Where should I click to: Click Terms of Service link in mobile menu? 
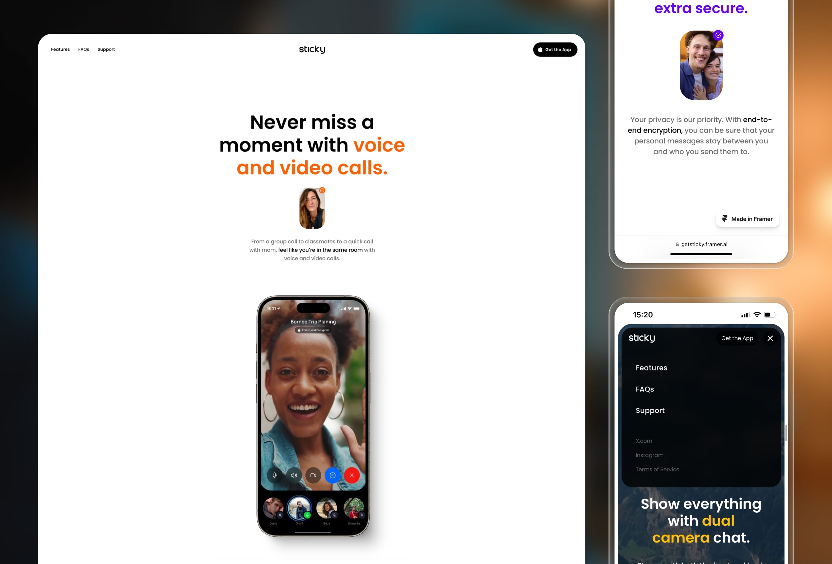(657, 469)
